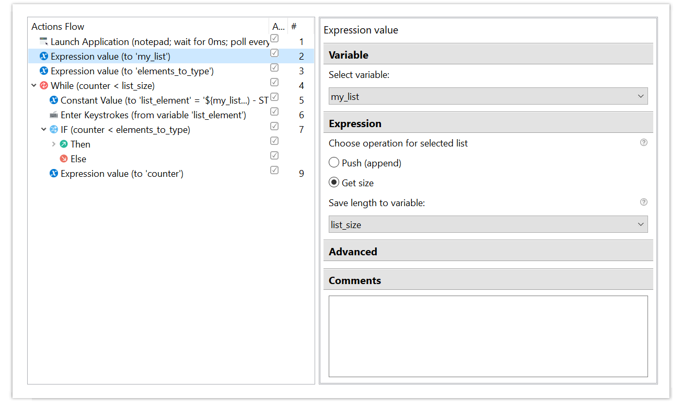Select the While (counter < list_size) row
Image resolution: width=682 pixels, height=407 pixels.
(x=171, y=85)
